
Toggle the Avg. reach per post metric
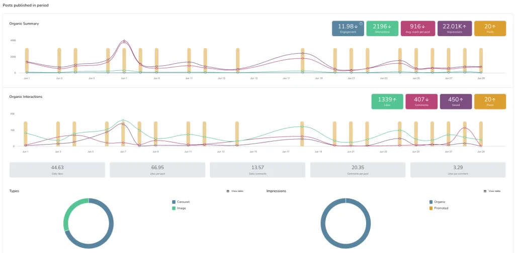(x=418, y=28)
